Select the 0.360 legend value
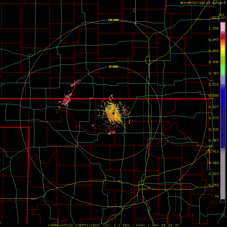 (x=214, y=163)
